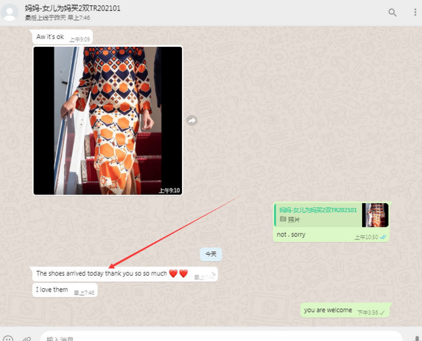Jump to quoted photo message from reply
Screen dimensions: 422x341
tap(318, 215)
